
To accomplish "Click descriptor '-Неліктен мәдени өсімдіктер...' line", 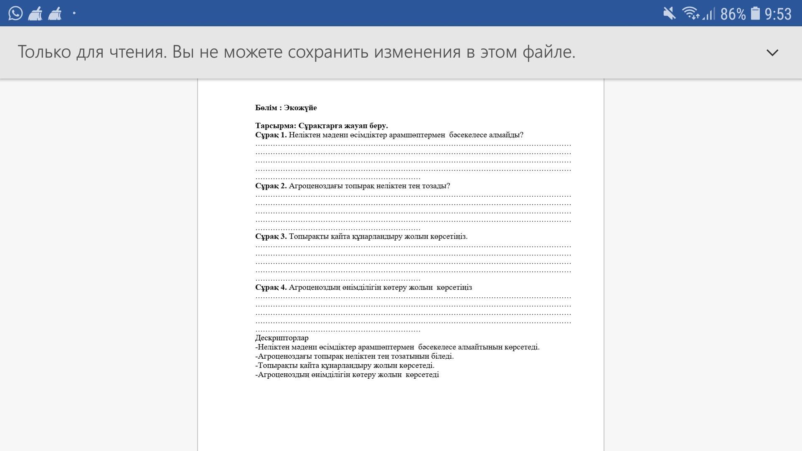I will click(x=397, y=347).
